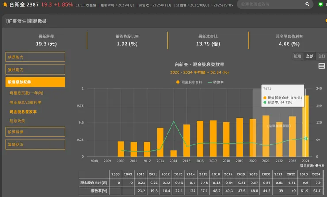Click the table cell 64.7 under 2024

[316, 191]
